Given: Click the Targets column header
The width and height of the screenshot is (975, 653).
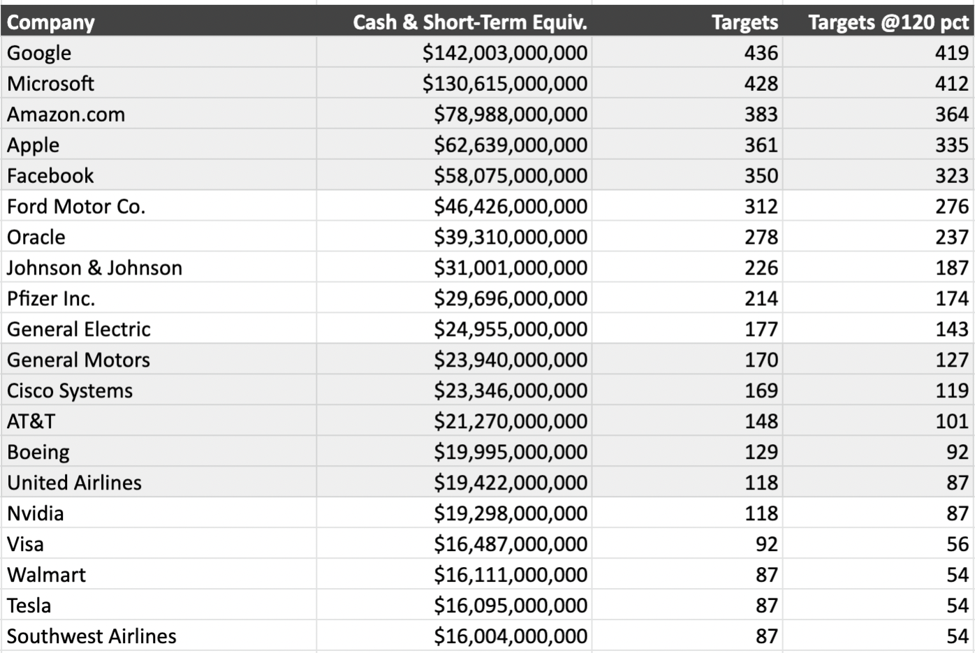Looking at the screenshot, I should tap(745, 22).
